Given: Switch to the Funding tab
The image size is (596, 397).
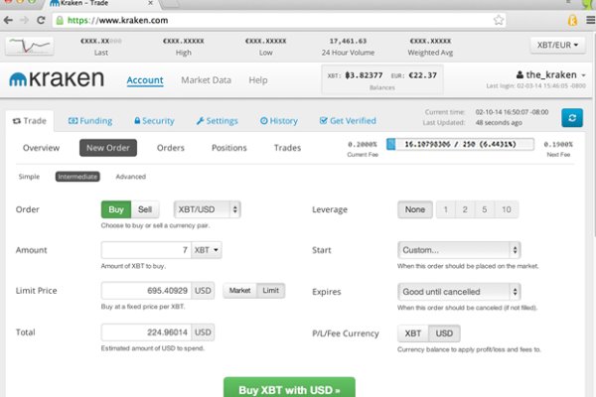Looking at the screenshot, I should coord(90,121).
